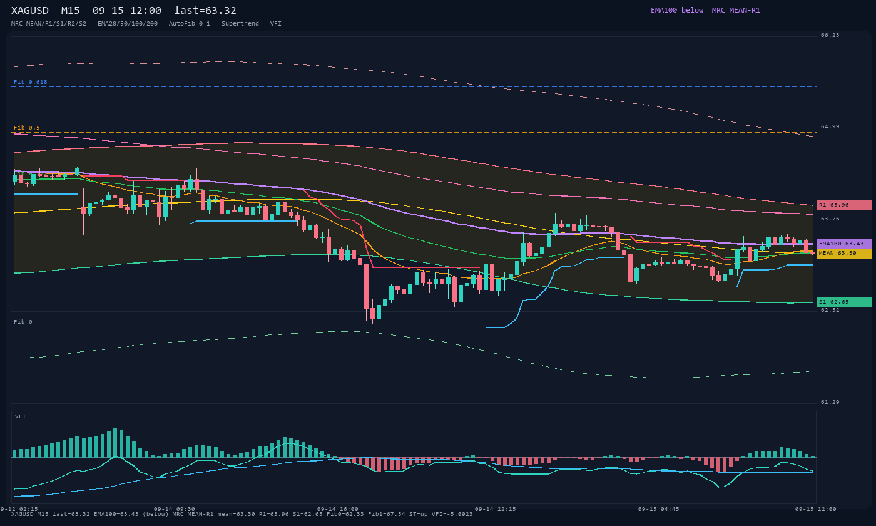Click the 64.99 price axis label
This screenshot has width=876, height=526.
830,126
